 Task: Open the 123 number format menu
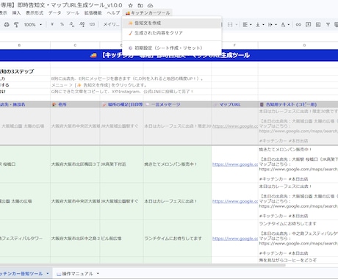pyautogui.click(x=92, y=24)
